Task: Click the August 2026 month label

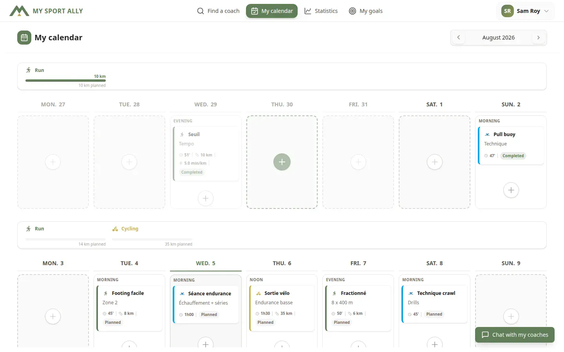Action: click(x=499, y=38)
